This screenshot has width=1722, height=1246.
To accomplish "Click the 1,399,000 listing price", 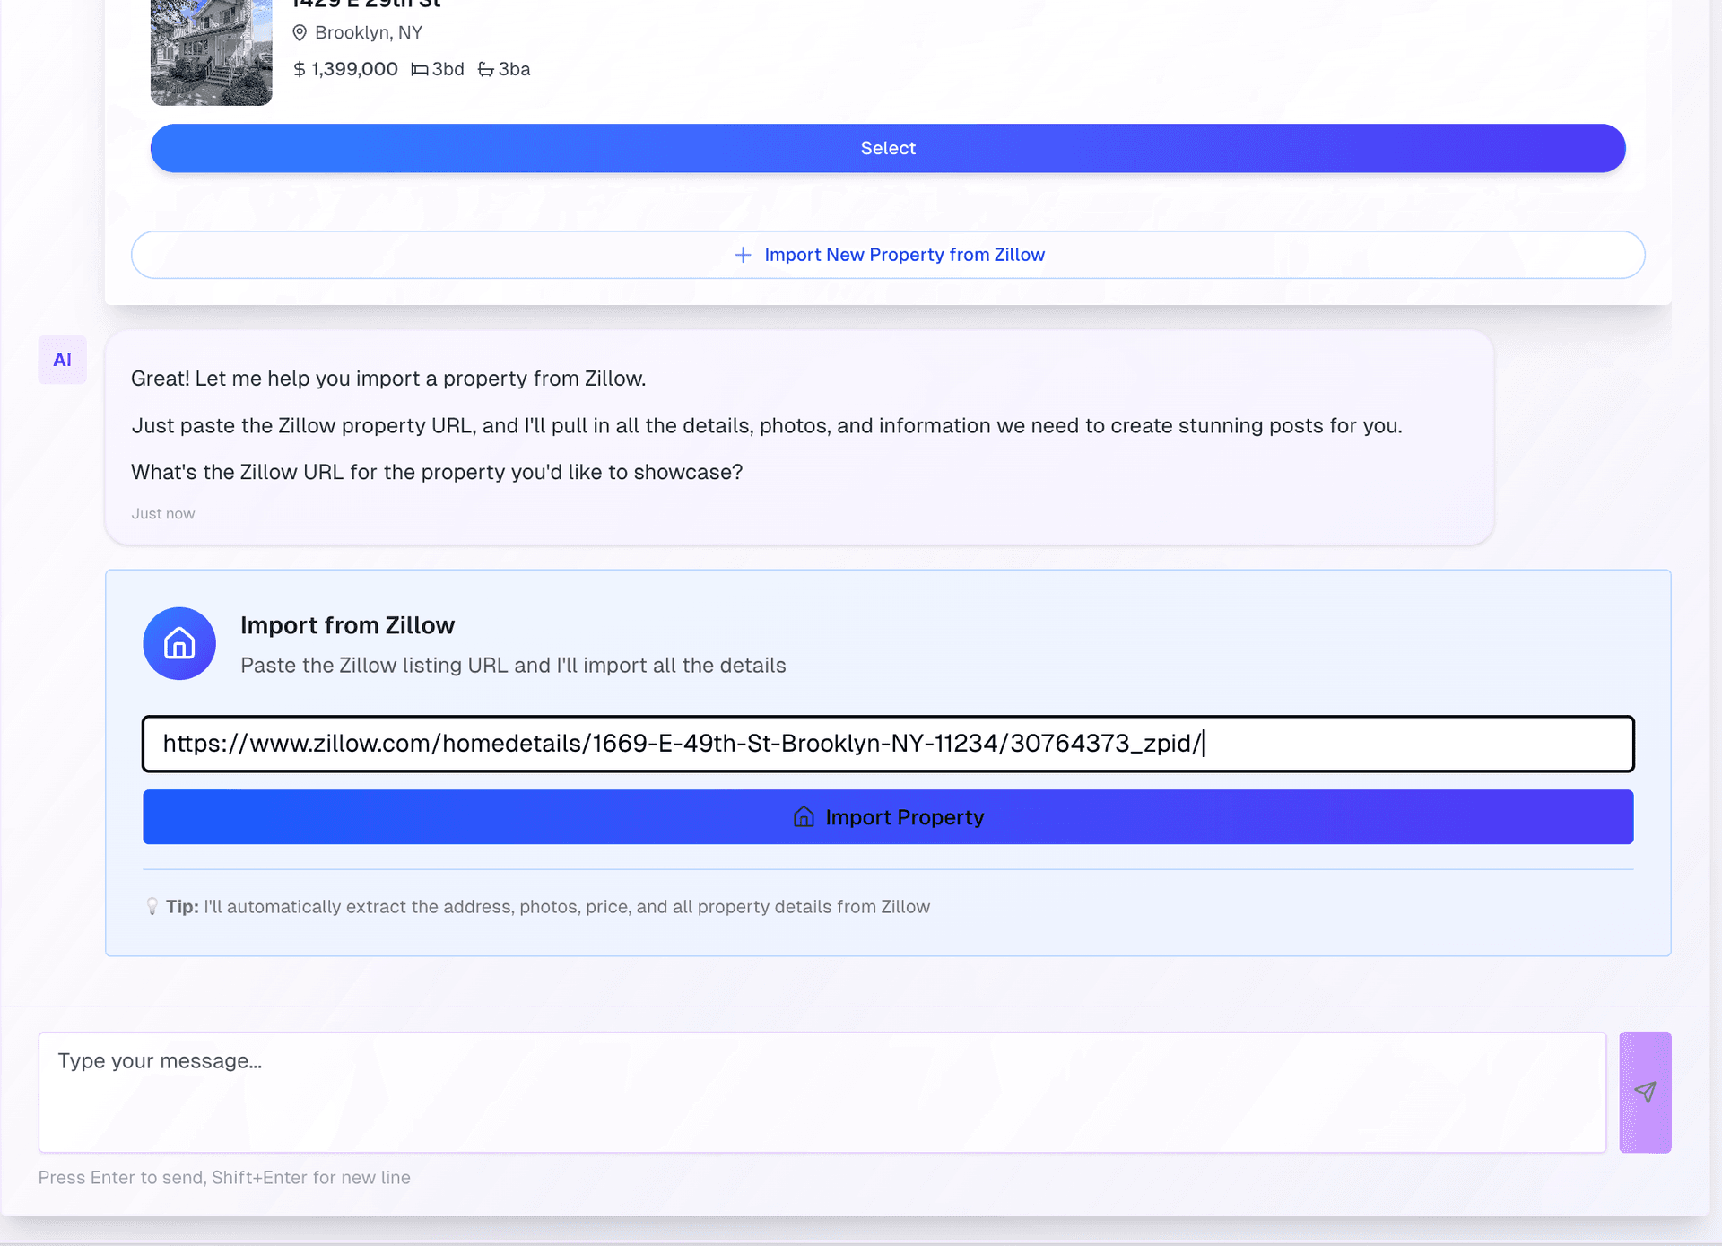I will point(354,69).
